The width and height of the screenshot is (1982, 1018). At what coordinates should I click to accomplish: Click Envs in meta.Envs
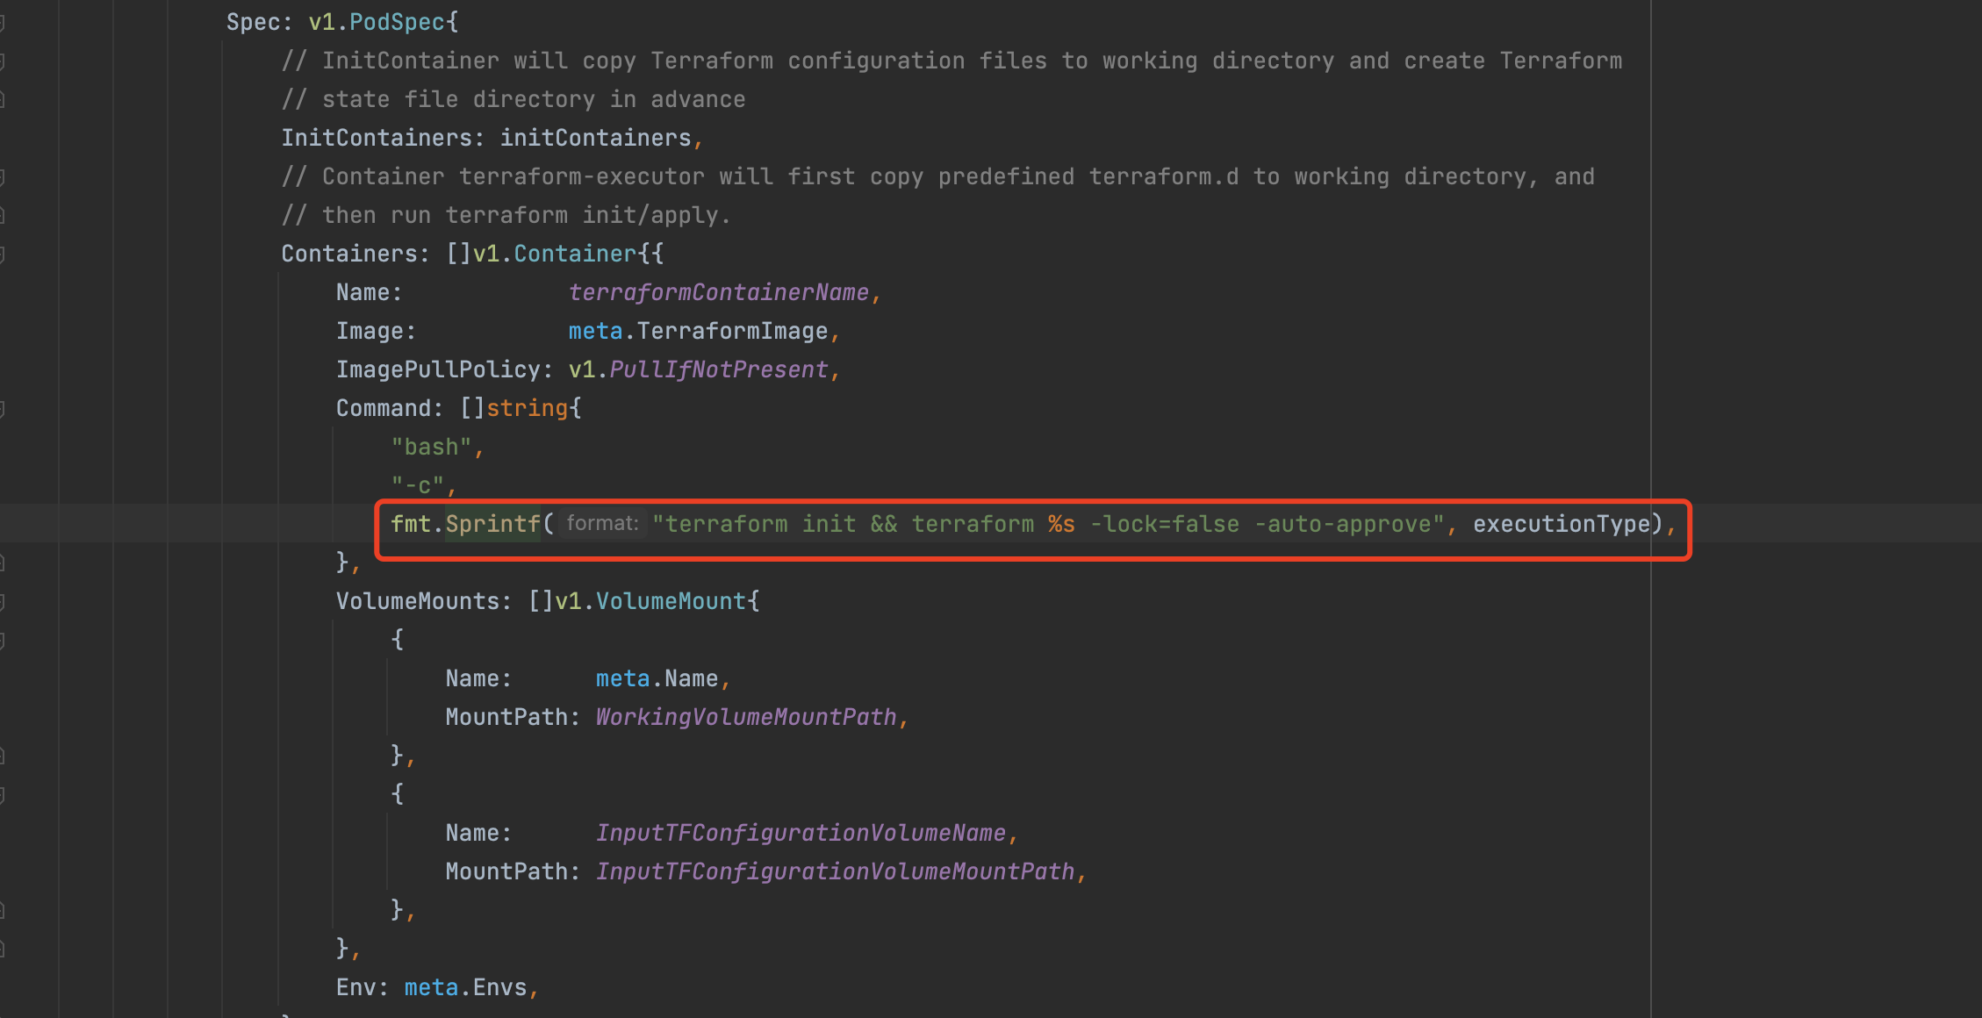click(x=499, y=987)
